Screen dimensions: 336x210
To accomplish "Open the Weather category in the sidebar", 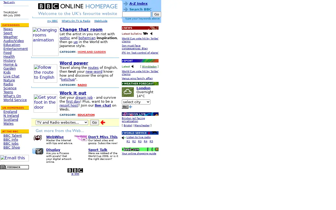I will point(10,37).
